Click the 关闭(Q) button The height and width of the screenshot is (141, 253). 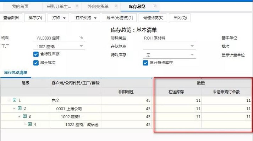180,18
